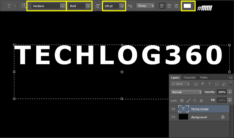Click the Background layer lock icon
Viewport: 234px width, 138px height.
tap(223, 117)
